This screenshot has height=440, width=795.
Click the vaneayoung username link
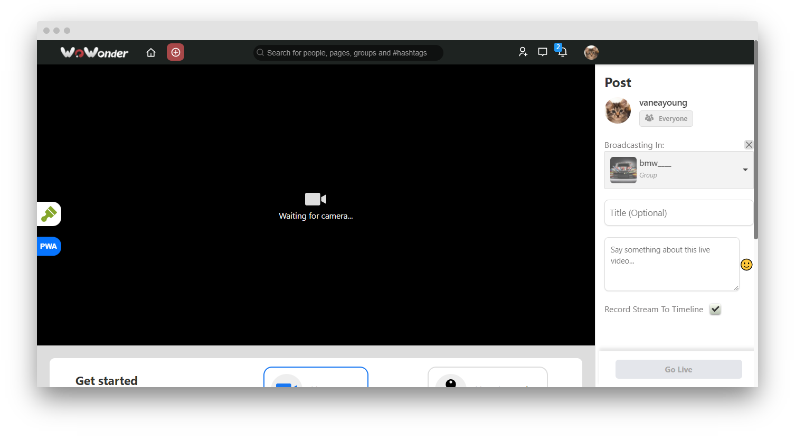pyautogui.click(x=663, y=102)
